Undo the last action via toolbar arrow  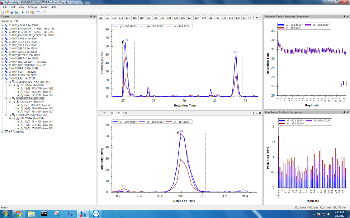[38, 12]
